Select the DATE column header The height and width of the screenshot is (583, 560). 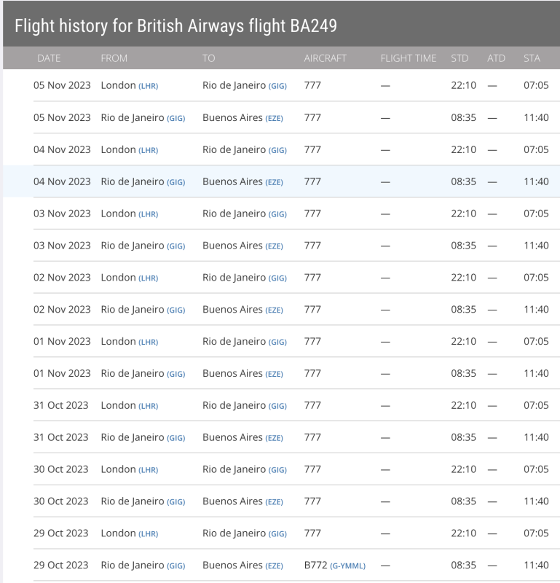point(49,58)
